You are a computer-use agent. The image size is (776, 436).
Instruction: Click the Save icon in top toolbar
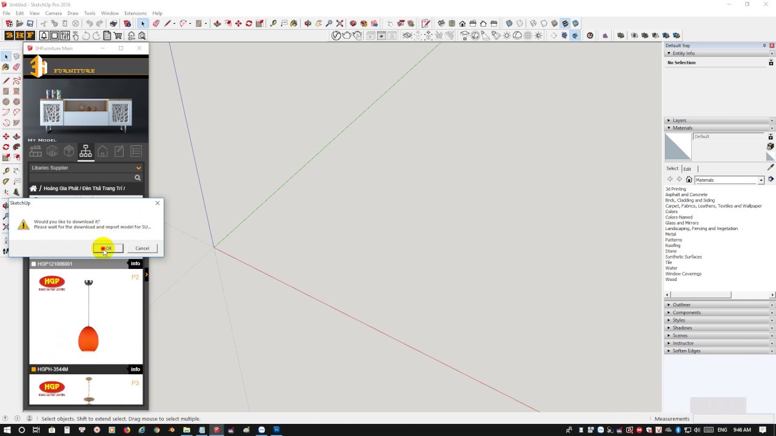point(30,24)
